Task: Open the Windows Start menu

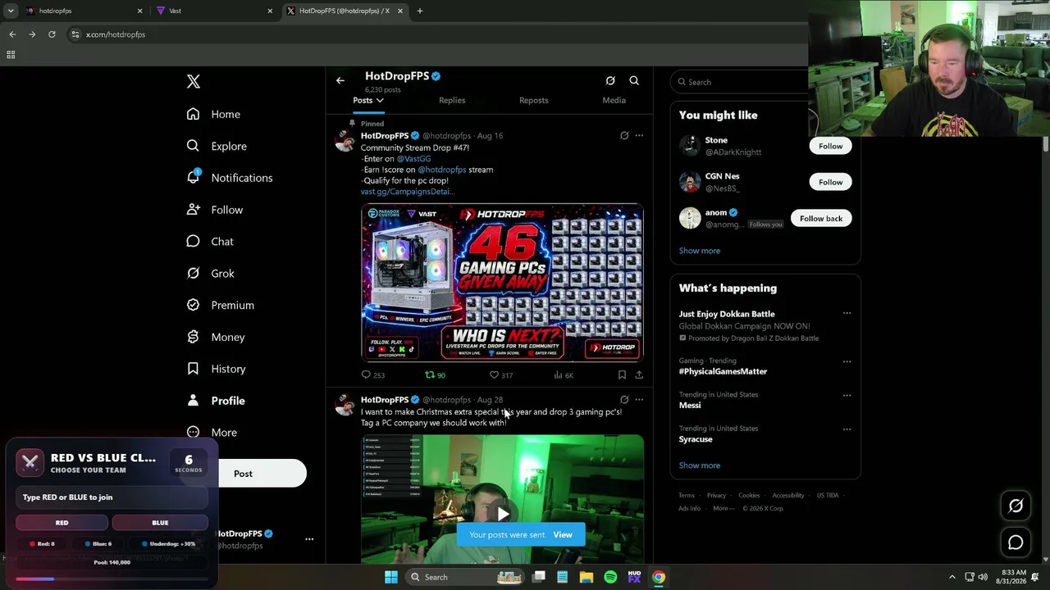Action: [x=391, y=577]
